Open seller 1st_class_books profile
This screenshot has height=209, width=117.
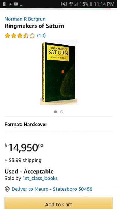pos(40,178)
